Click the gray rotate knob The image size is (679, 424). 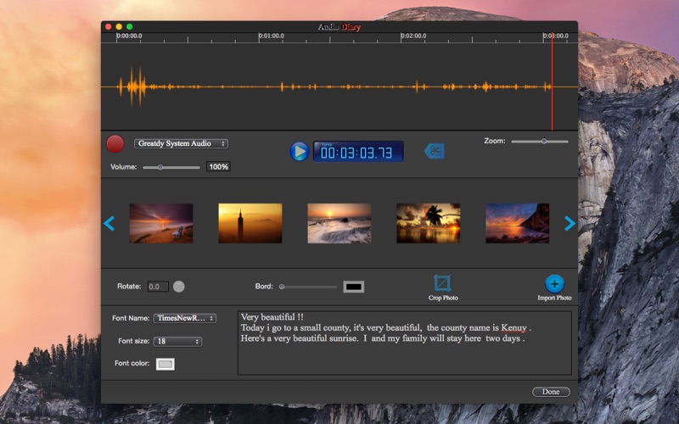[x=179, y=287]
